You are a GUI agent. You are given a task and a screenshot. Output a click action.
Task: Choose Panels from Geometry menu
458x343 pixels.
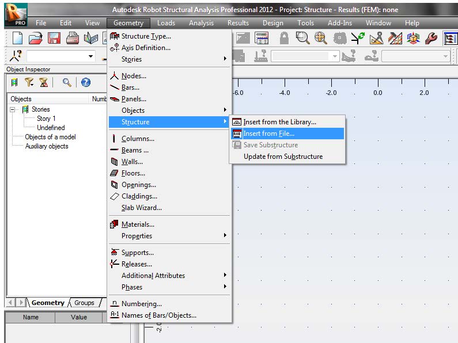169,99
